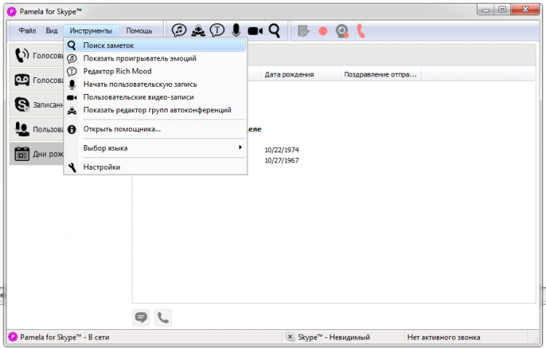Open video recordings via the toolbar camera icon

pos(256,31)
